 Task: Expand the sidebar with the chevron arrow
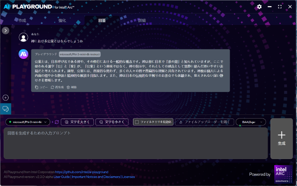[5, 30]
